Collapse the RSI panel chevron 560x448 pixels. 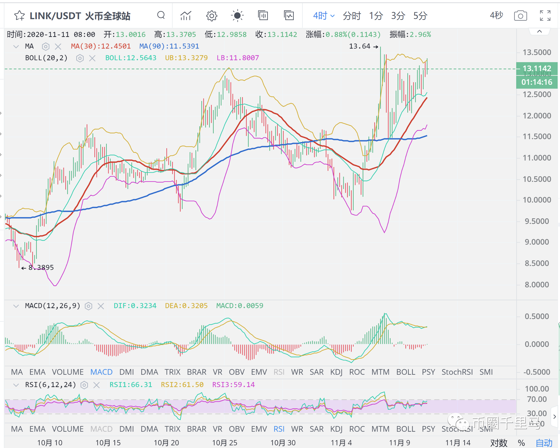(16, 385)
